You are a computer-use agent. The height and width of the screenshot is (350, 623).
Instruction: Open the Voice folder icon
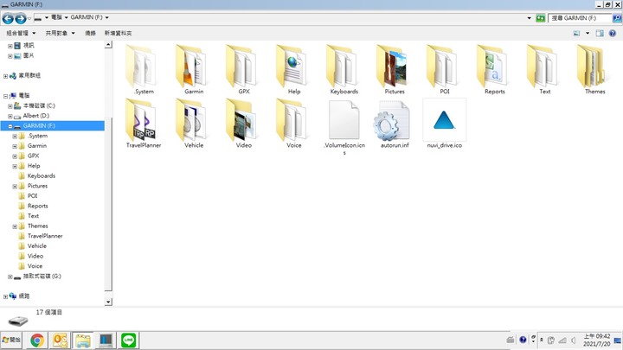point(293,120)
